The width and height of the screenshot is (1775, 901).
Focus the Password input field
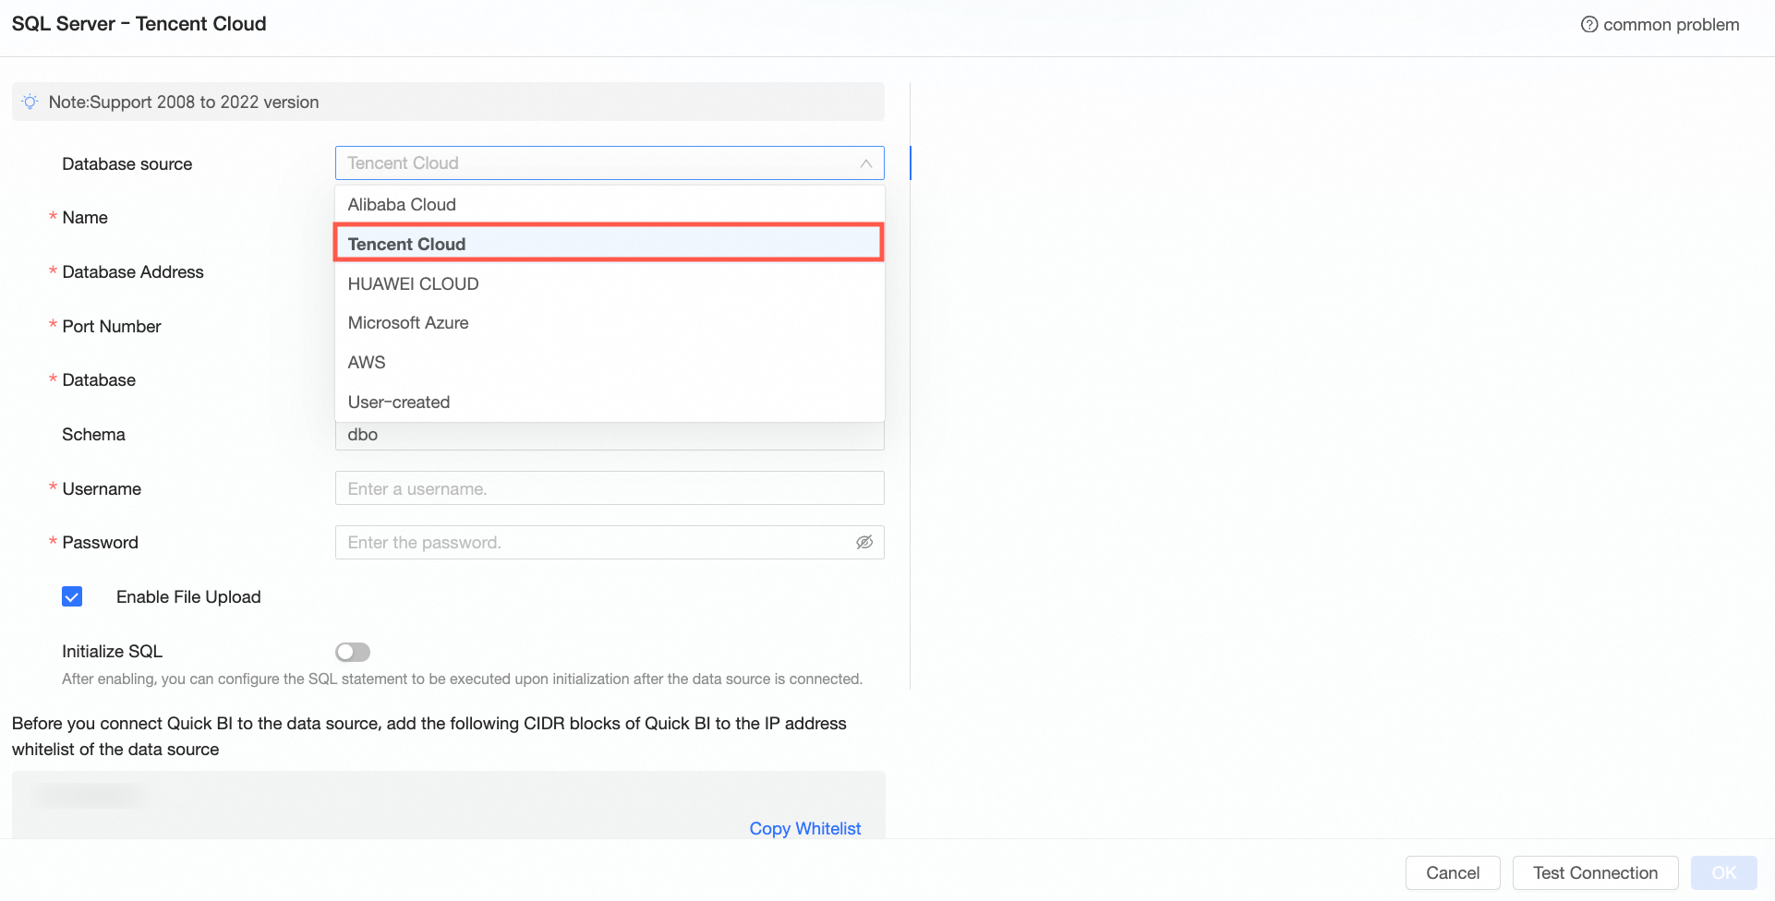pos(610,543)
